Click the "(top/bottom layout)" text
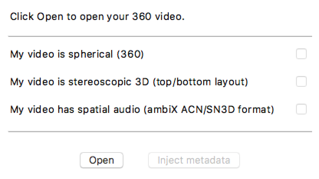The height and width of the screenshot is (179, 319). (200, 82)
